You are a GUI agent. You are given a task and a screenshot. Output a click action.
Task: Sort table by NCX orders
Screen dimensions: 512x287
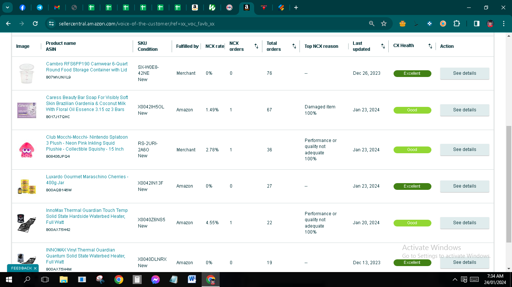pos(256,46)
